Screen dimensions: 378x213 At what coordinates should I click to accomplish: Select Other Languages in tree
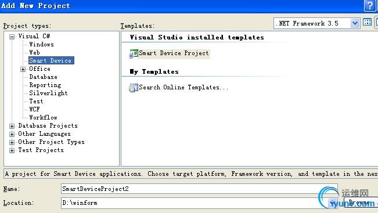[x=44, y=133]
